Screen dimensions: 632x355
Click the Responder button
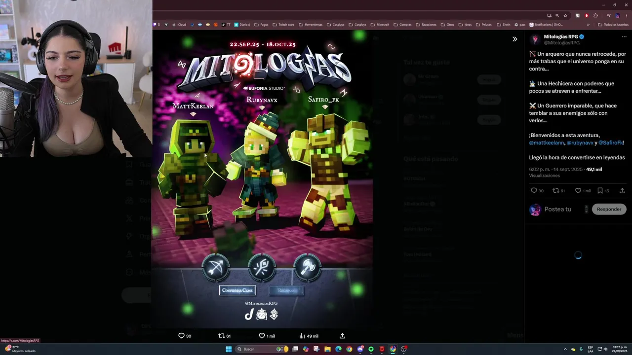pos(609,209)
